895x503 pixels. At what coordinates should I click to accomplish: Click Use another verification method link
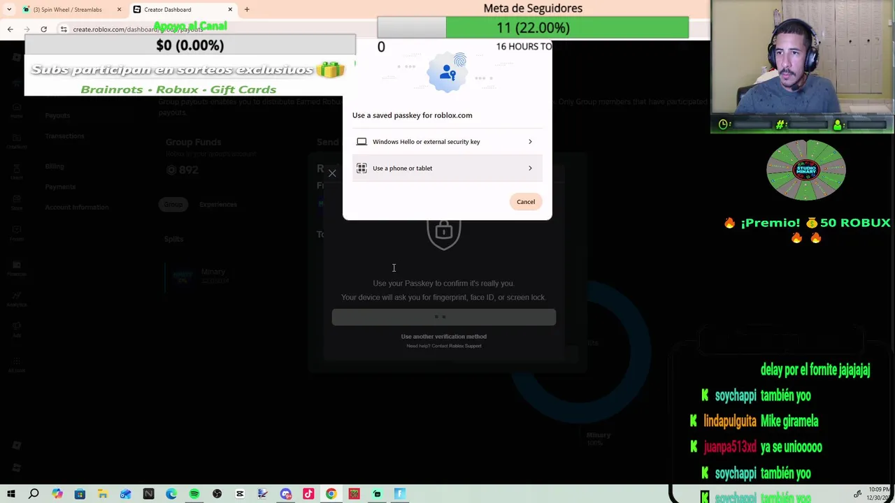443,337
